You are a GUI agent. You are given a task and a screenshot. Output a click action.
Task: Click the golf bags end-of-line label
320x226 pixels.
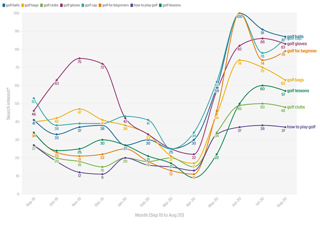(x=295, y=80)
